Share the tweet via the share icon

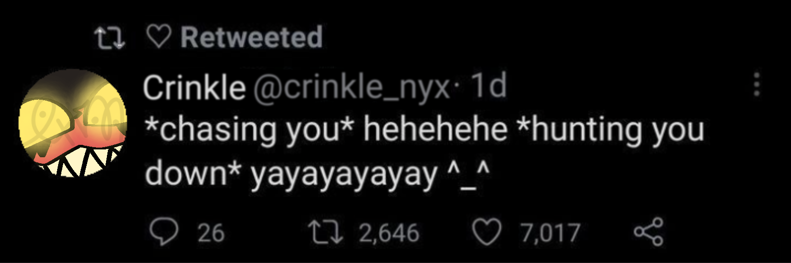click(x=649, y=231)
